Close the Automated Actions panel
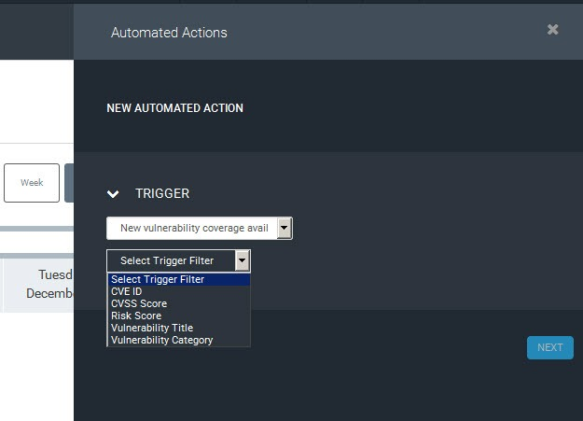The width and height of the screenshot is (583, 421). pos(553,30)
